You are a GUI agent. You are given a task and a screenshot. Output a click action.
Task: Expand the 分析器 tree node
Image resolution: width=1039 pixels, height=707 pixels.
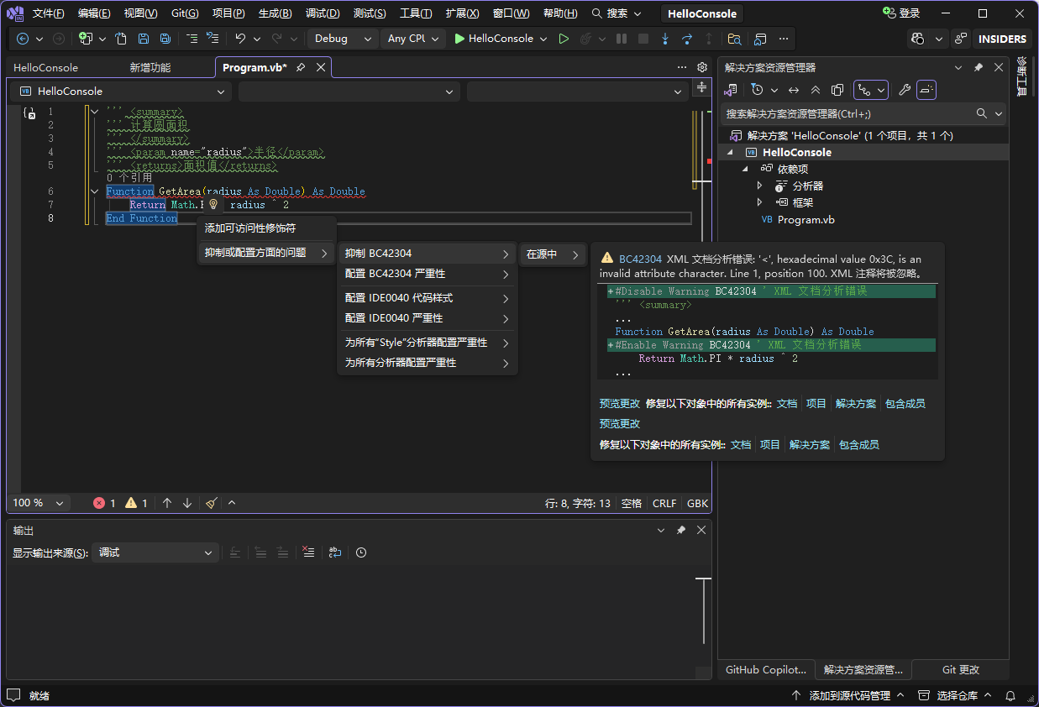pyautogui.click(x=760, y=186)
